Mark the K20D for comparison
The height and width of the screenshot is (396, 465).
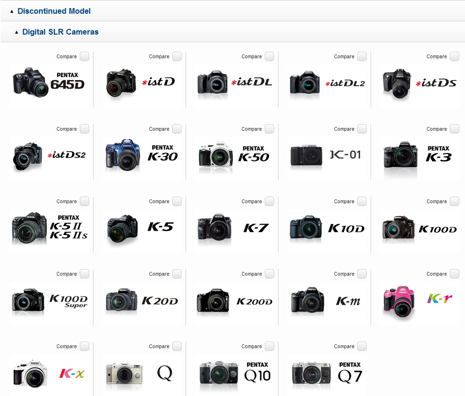pos(177,274)
